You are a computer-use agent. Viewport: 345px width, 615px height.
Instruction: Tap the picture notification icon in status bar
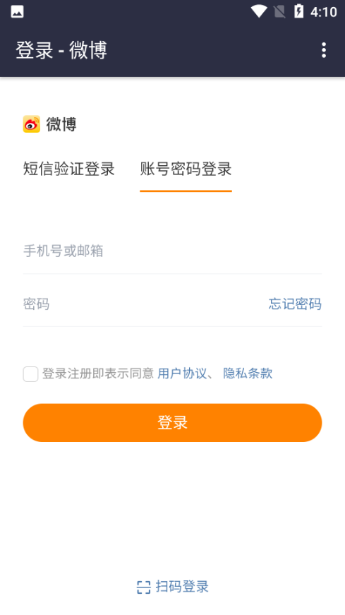pos(17,12)
